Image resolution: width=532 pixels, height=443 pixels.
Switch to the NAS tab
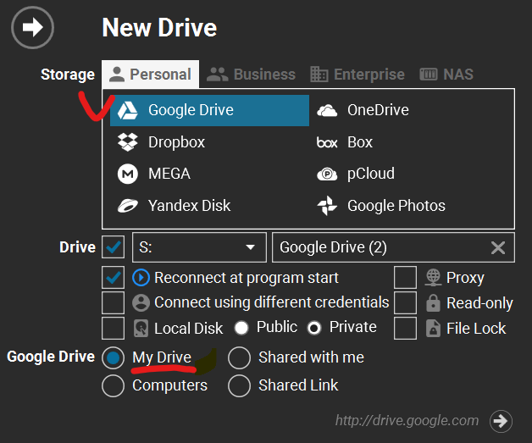click(x=446, y=75)
